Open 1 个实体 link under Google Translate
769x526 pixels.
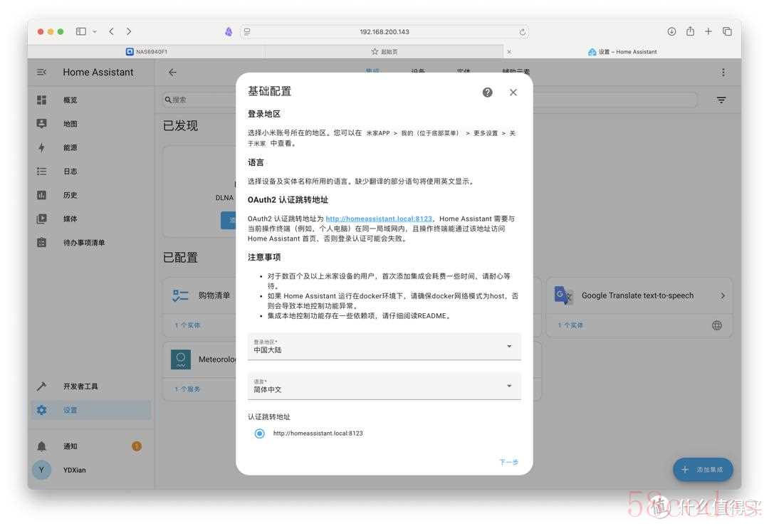coord(570,325)
